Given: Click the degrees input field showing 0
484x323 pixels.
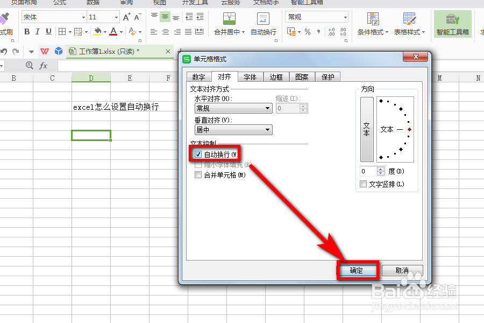Looking at the screenshot, I should [368, 171].
